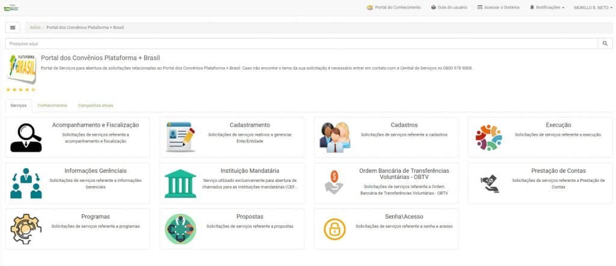Click the Portal dos Convênios Plataforma + Brasil heading
The width and height of the screenshot is (616, 266).
(x=100, y=58)
